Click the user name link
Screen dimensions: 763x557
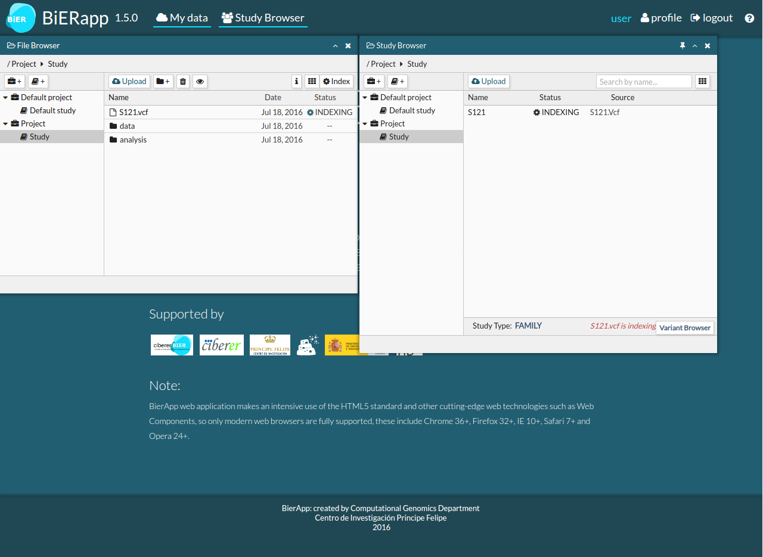point(621,18)
